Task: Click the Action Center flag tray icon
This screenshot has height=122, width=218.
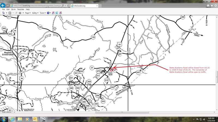Action: 197,119
